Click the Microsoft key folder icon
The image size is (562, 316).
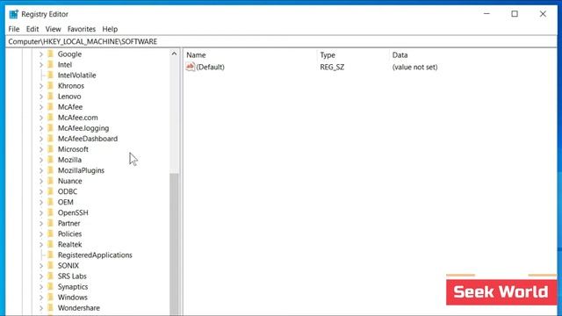pyautogui.click(x=51, y=149)
